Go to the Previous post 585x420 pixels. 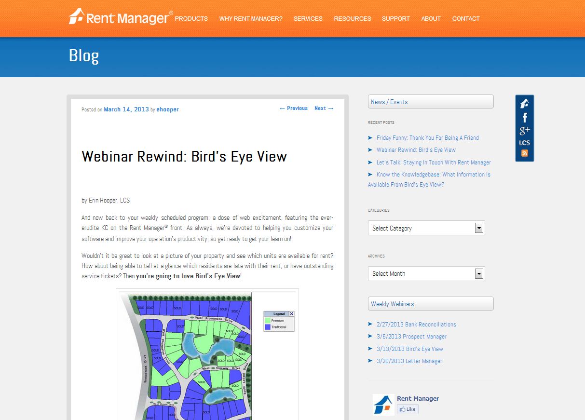pos(293,108)
